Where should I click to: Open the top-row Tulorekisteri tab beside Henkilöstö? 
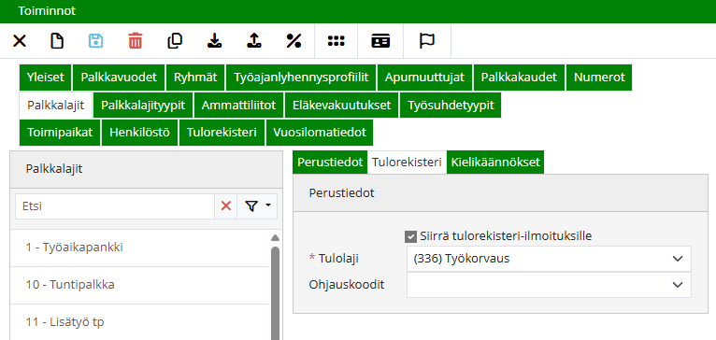coord(222,133)
